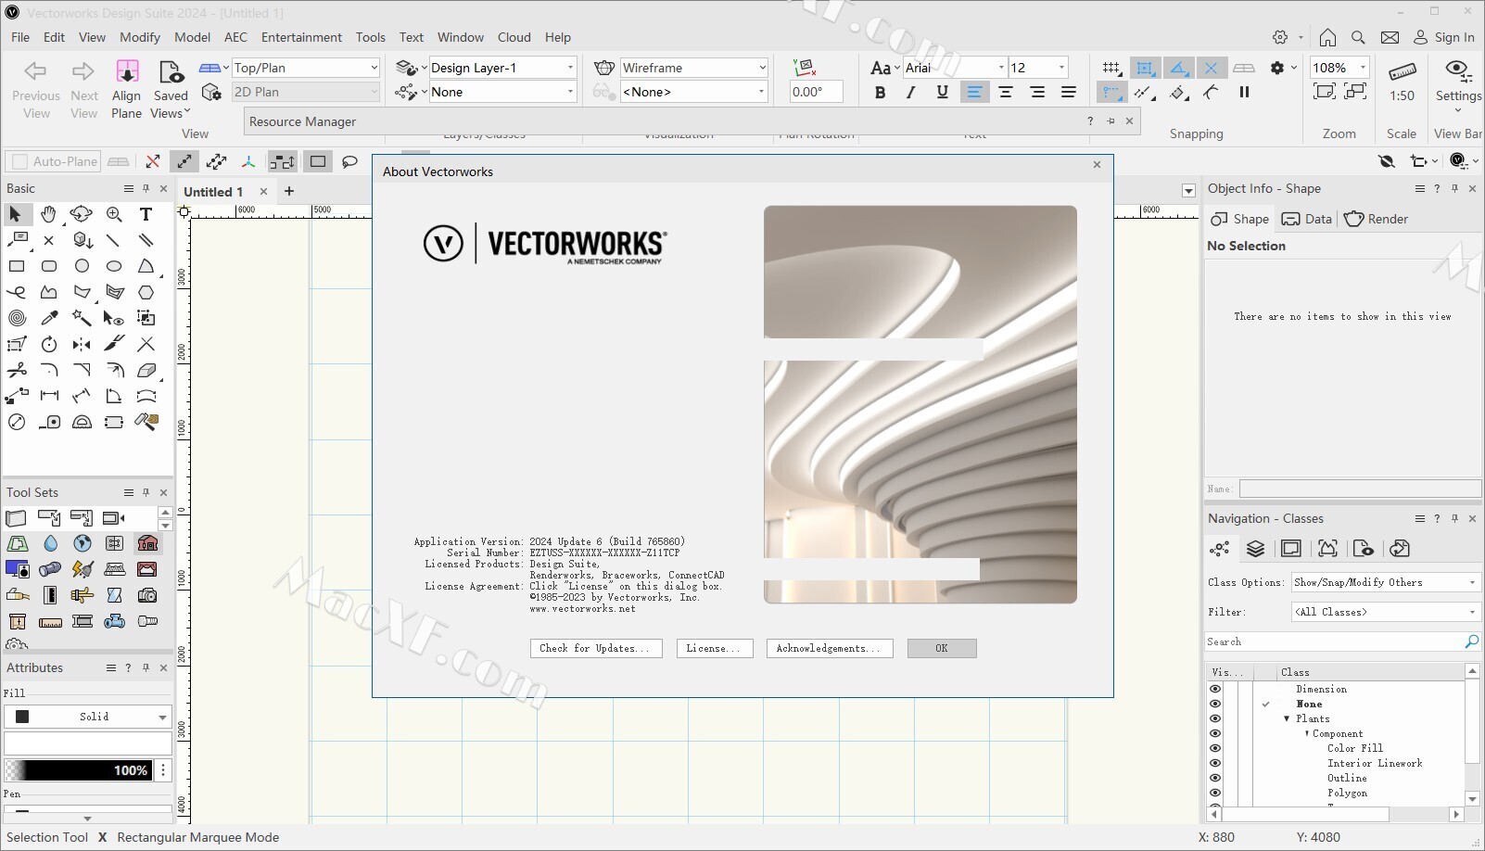
Task: Open the font size 12 dropdown
Action: pos(1037,68)
